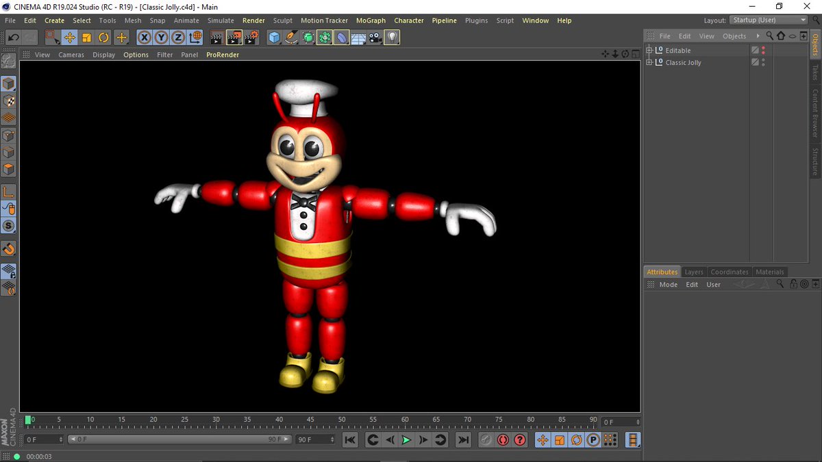822x462 pixels.
Task: Click the Play Forwards button
Action: tap(406, 440)
